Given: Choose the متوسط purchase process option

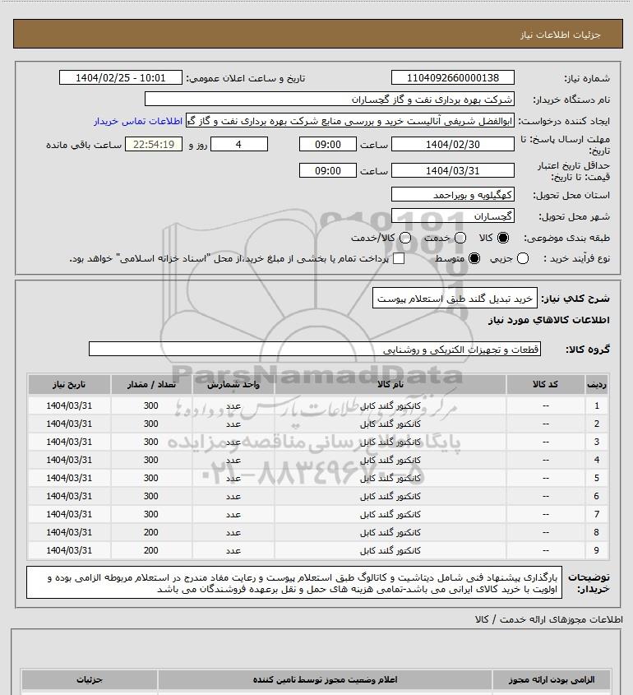Looking at the screenshot, I should point(474,258).
